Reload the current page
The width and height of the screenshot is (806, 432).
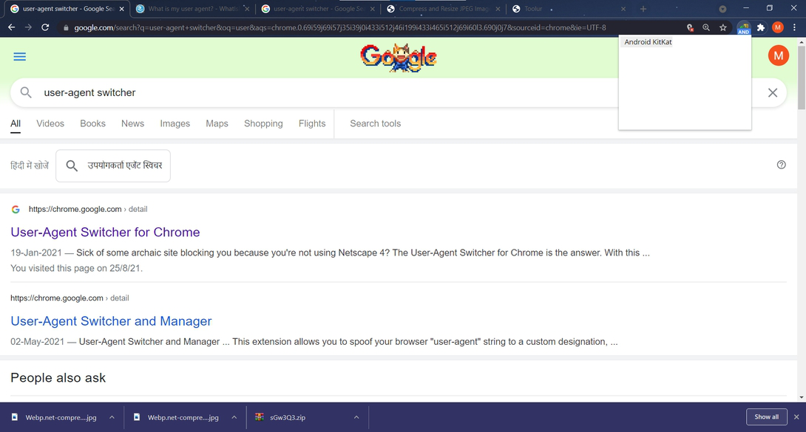[45, 27]
